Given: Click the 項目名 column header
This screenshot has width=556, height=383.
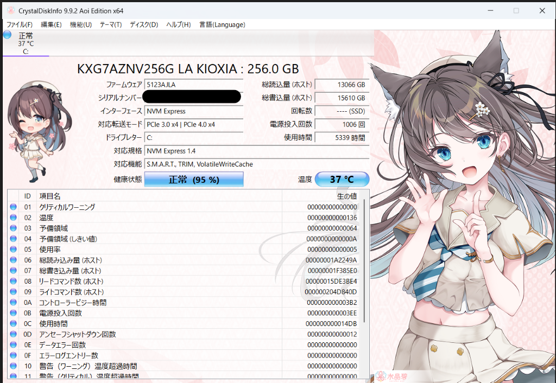Looking at the screenshot, I should point(159,196).
